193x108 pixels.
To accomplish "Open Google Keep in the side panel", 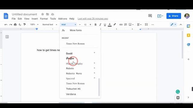I will (x=188, y=35).
